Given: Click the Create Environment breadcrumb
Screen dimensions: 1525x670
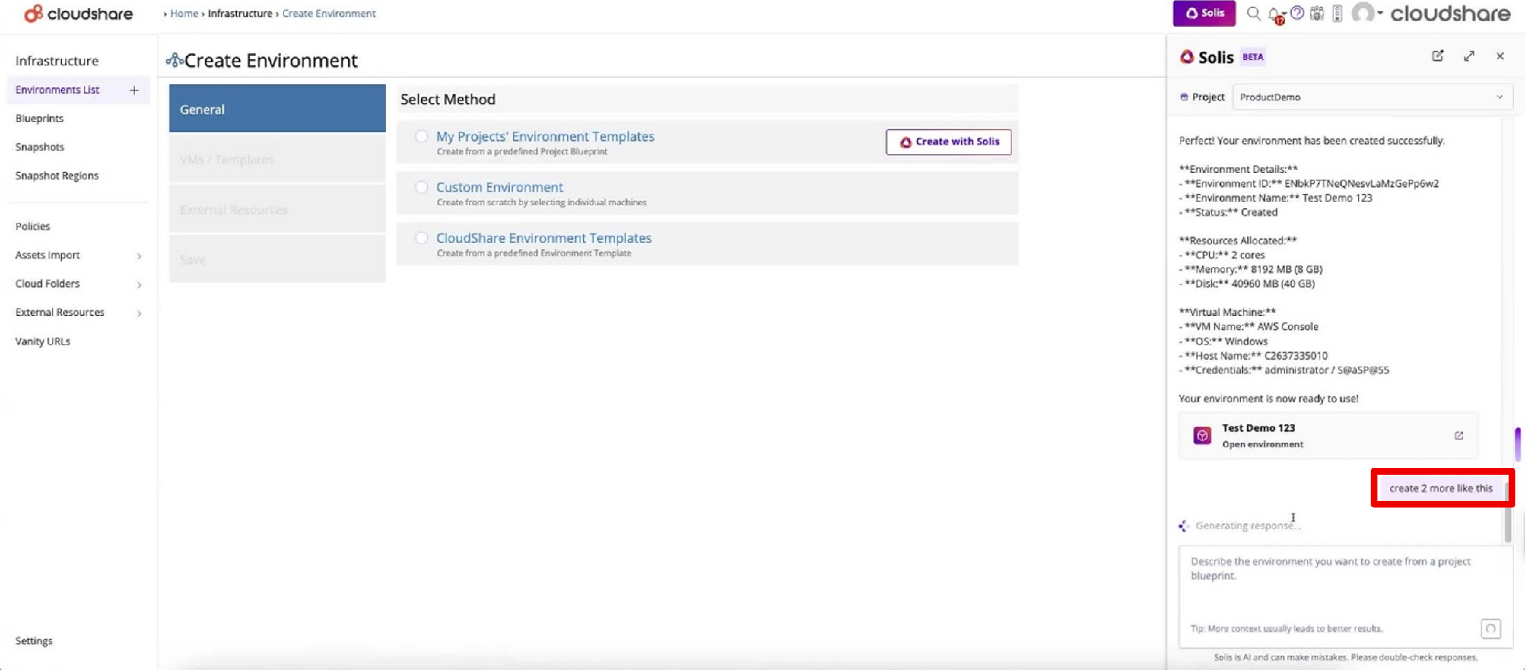Looking at the screenshot, I should click(329, 13).
